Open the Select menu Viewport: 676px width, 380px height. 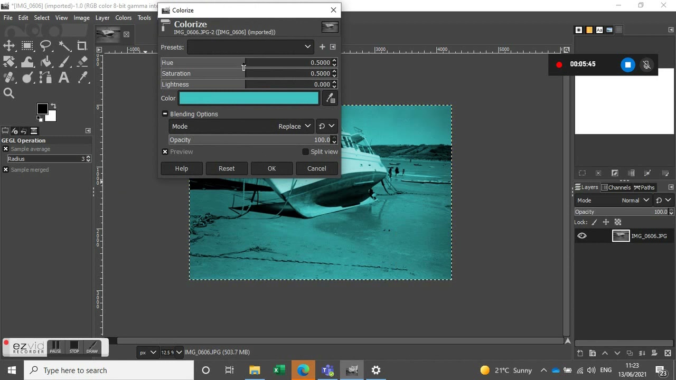(42, 17)
